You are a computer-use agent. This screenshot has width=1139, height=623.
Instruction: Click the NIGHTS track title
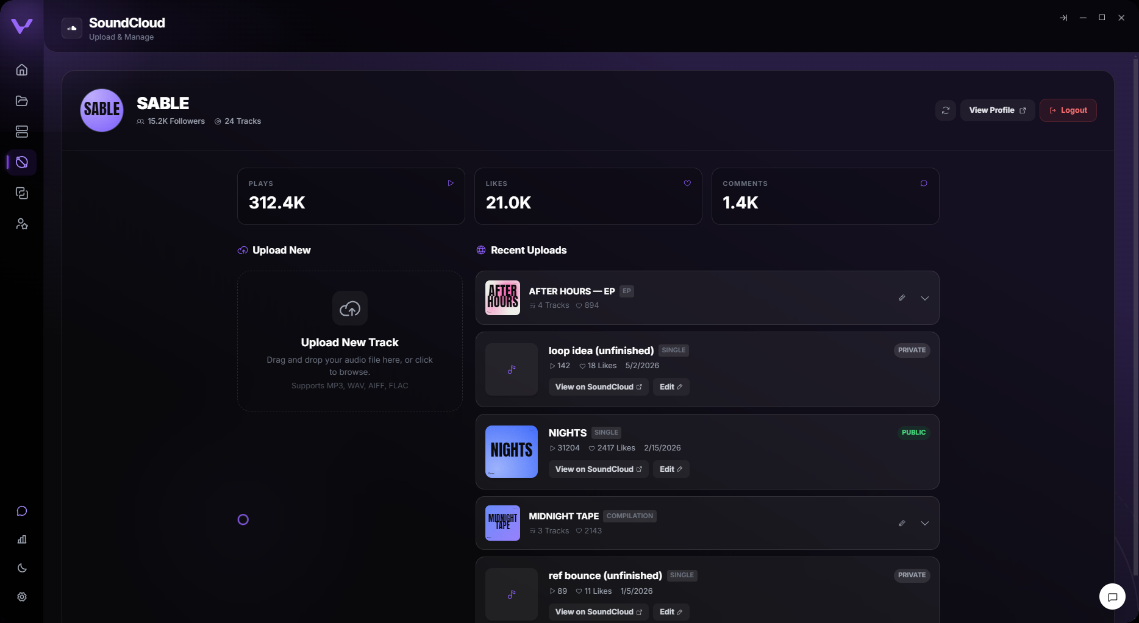tap(568, 433)
